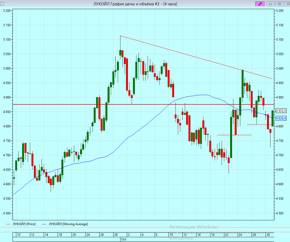290x242 pixels.
Task: Click the blue 4 828,4 moving average label
Action: coord(281,118)
